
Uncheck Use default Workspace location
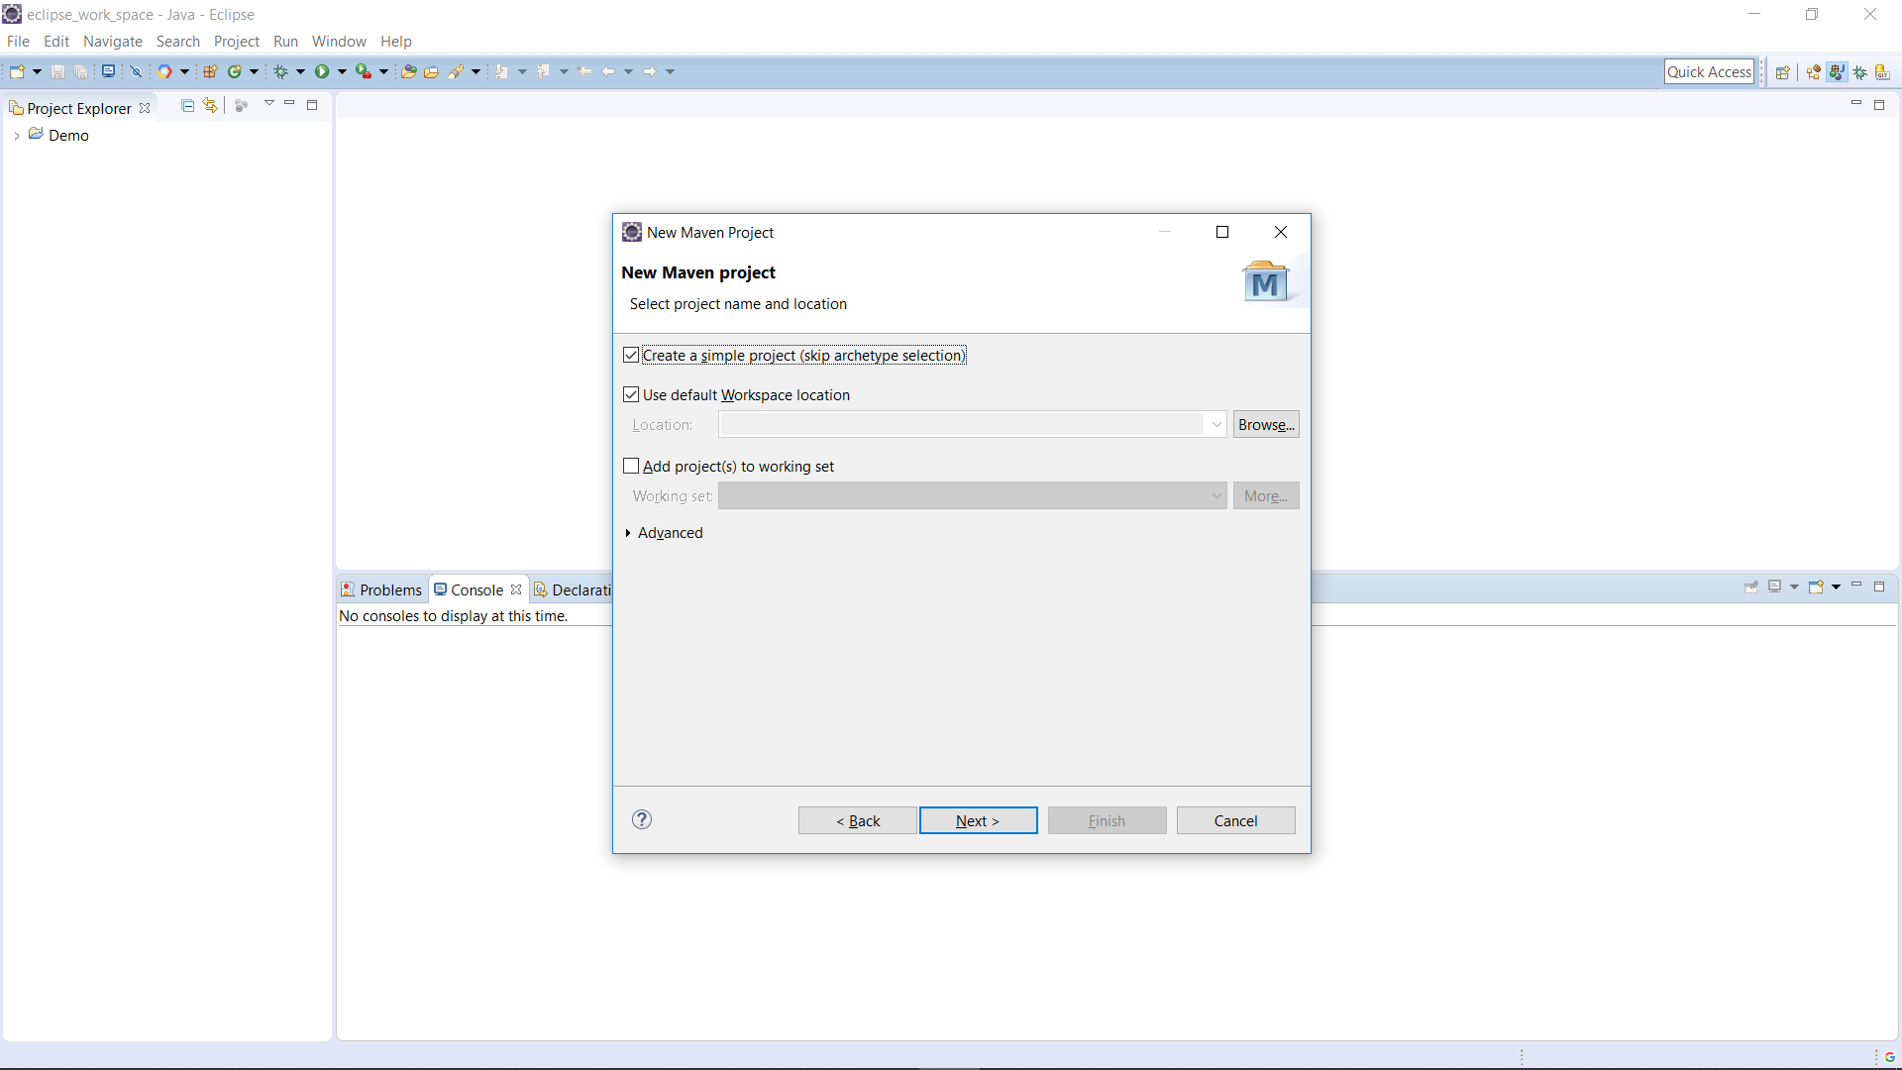[x=631, y=394]
